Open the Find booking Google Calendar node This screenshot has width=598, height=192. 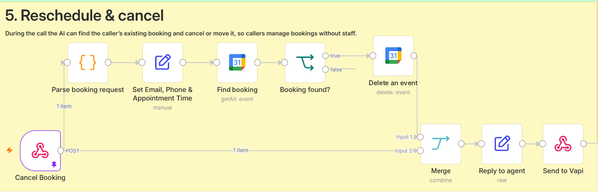click(237, 63)
